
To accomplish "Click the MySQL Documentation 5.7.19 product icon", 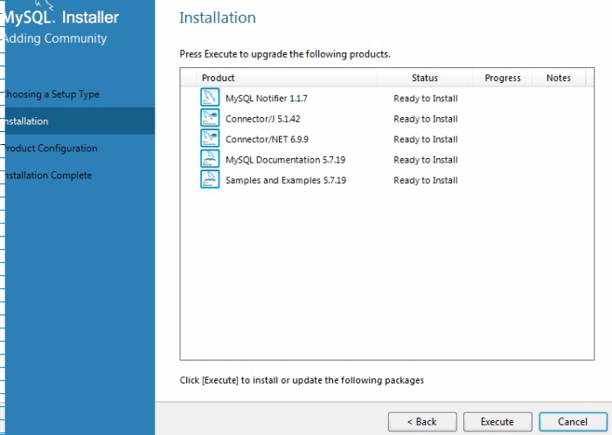I will pyautogui.click(x=210, y=159).
